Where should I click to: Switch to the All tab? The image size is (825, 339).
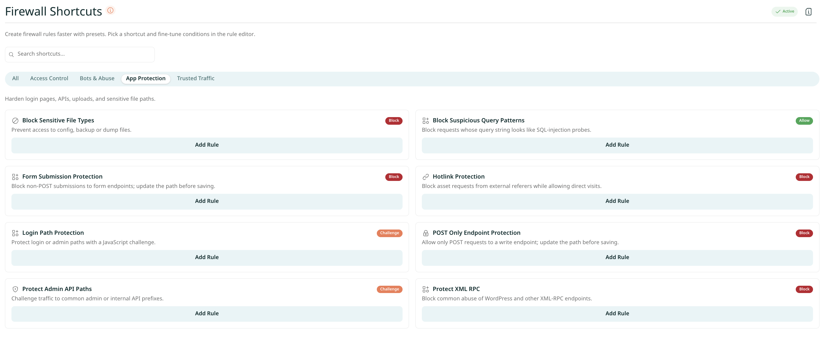pyautogui.click(x=16, y=78)
